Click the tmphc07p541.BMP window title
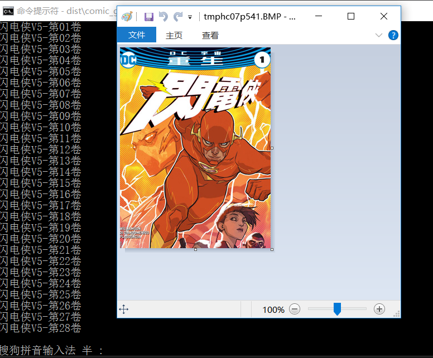The image size is (433, 358). 249,17
